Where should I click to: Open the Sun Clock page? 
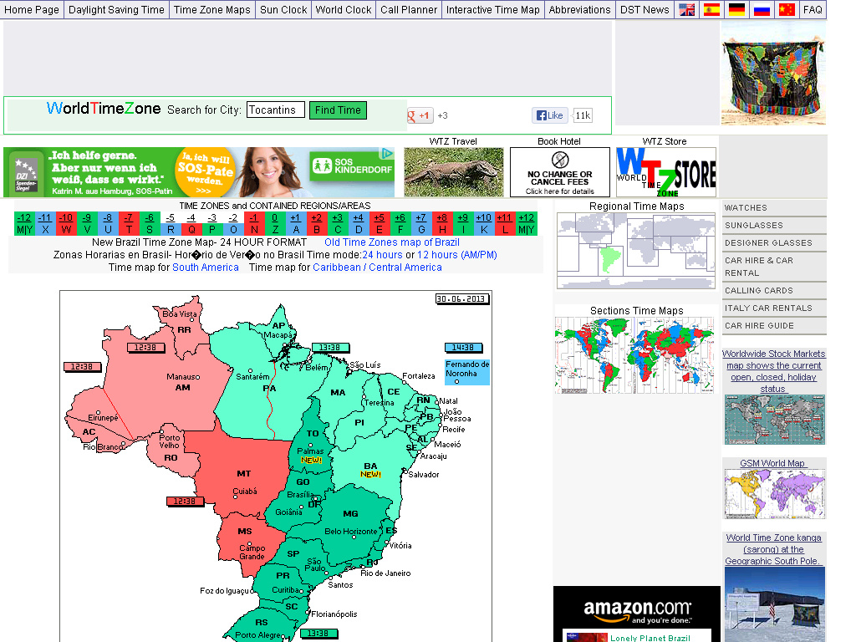click(x=283, y=10)
